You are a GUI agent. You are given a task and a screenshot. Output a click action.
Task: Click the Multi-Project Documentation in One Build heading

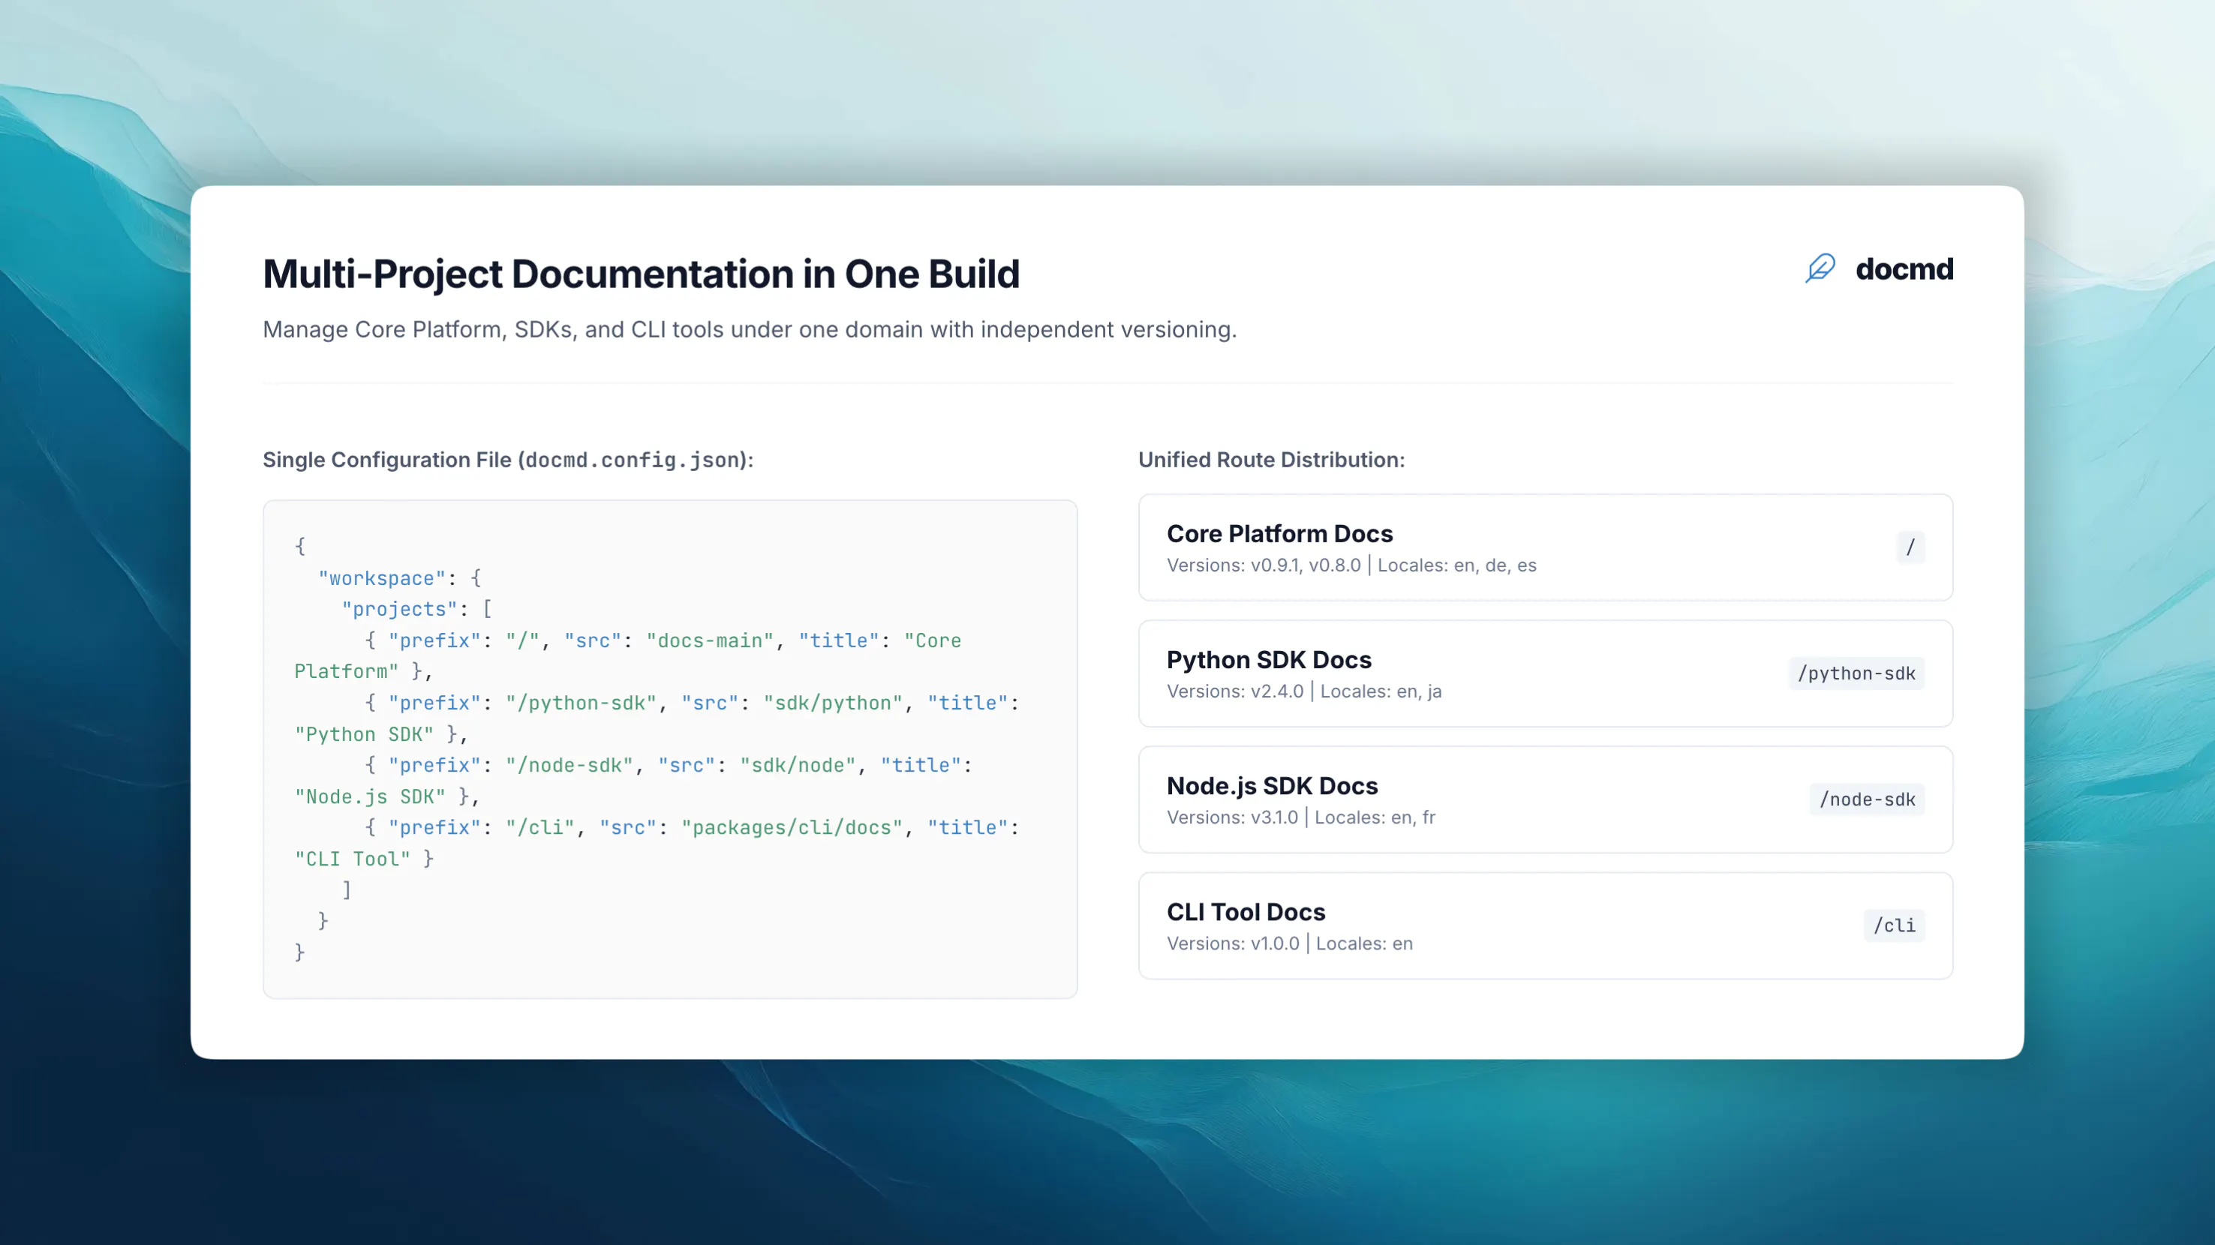tap(641, 274)
